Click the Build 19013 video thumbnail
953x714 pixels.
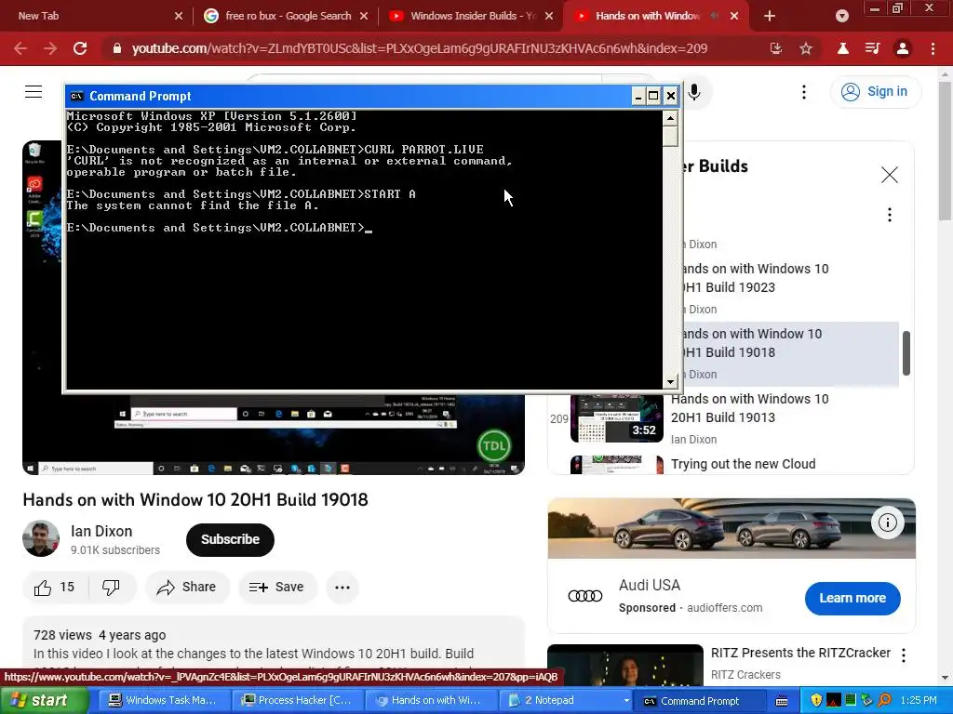(617, 418)
